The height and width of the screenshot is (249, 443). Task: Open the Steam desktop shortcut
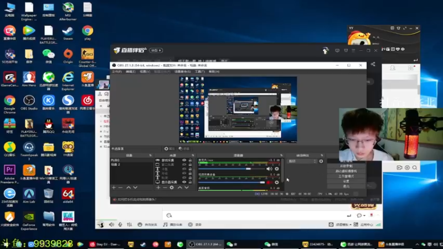pyautogui.click(x=68, y=33)
